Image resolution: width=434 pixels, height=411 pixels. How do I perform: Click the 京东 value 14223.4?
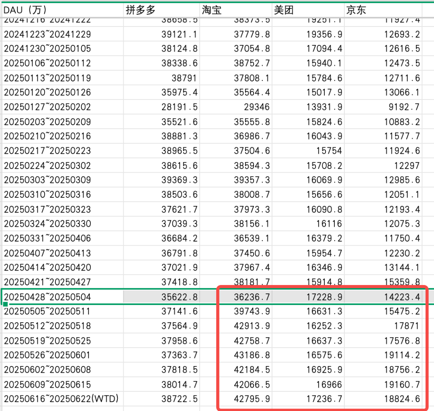pyautogui.click(x=383, y=297)
